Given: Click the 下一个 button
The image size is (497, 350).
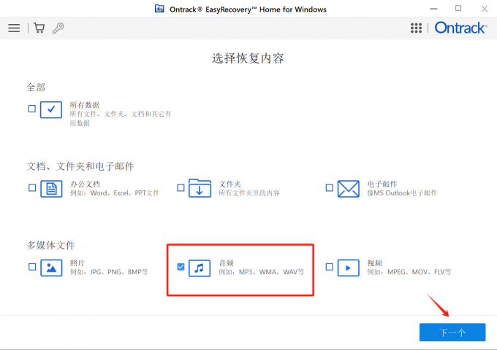Looking at the screenshot, I should point(452,332).
